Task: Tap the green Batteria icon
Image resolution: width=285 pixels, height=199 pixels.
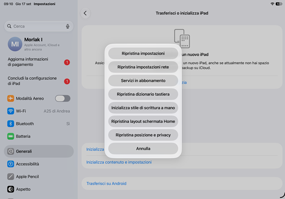Action: tap(11, 136)
